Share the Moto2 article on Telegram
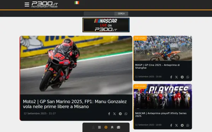Screen dimensions: 212x132 point(120,114)
